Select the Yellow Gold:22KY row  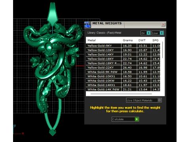pyautogui.click(x=123, y=67)
